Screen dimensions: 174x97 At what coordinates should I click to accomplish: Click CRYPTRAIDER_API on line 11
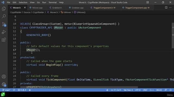41,27
